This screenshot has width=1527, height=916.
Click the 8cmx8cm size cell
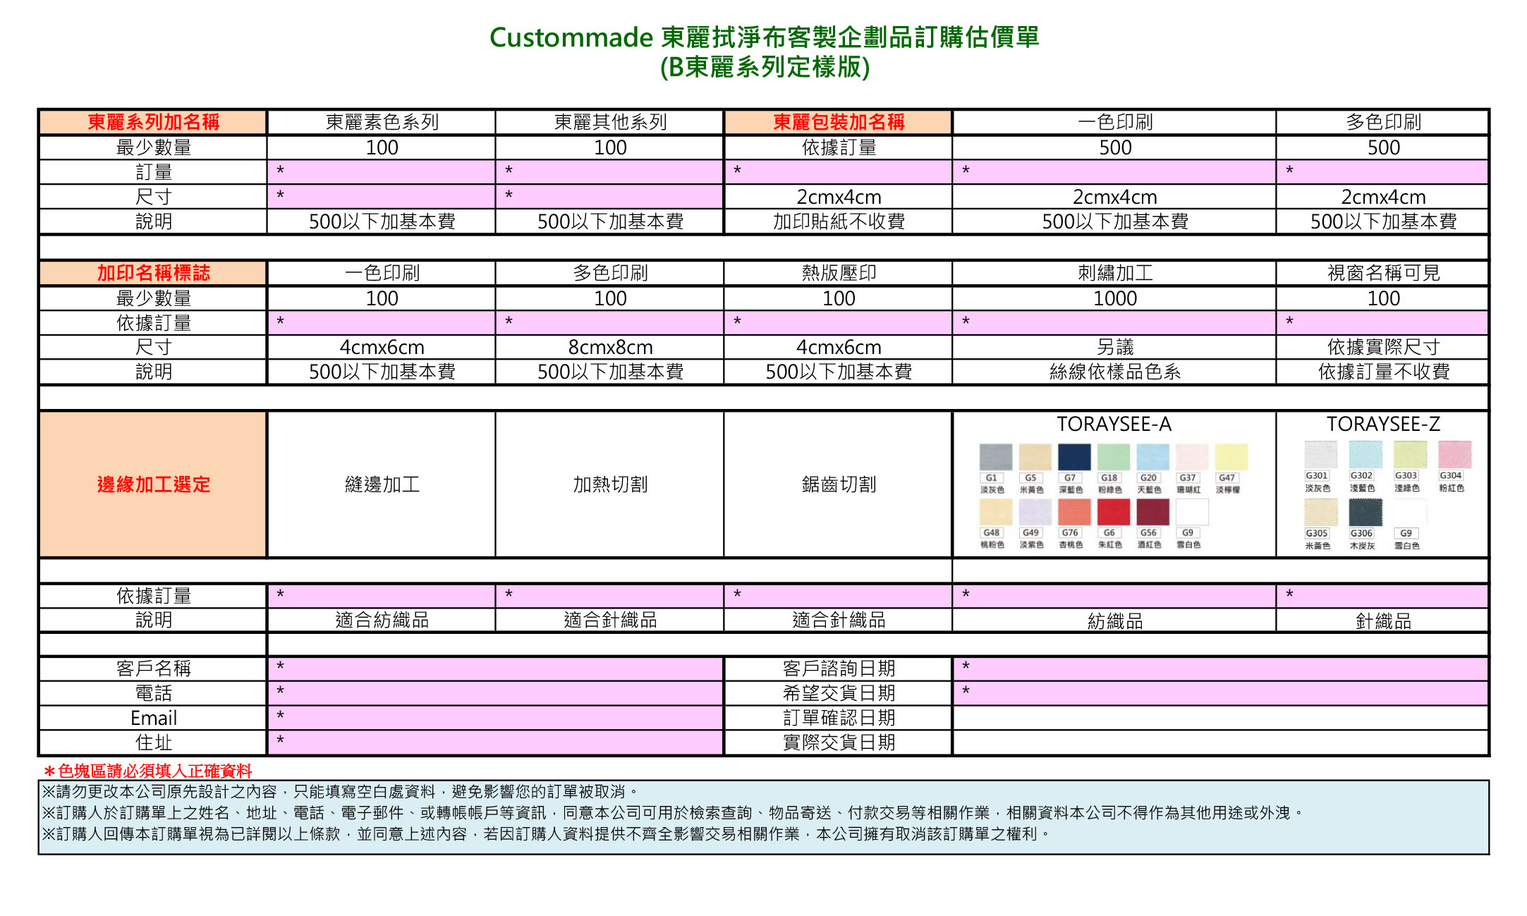tap(610, 347)
